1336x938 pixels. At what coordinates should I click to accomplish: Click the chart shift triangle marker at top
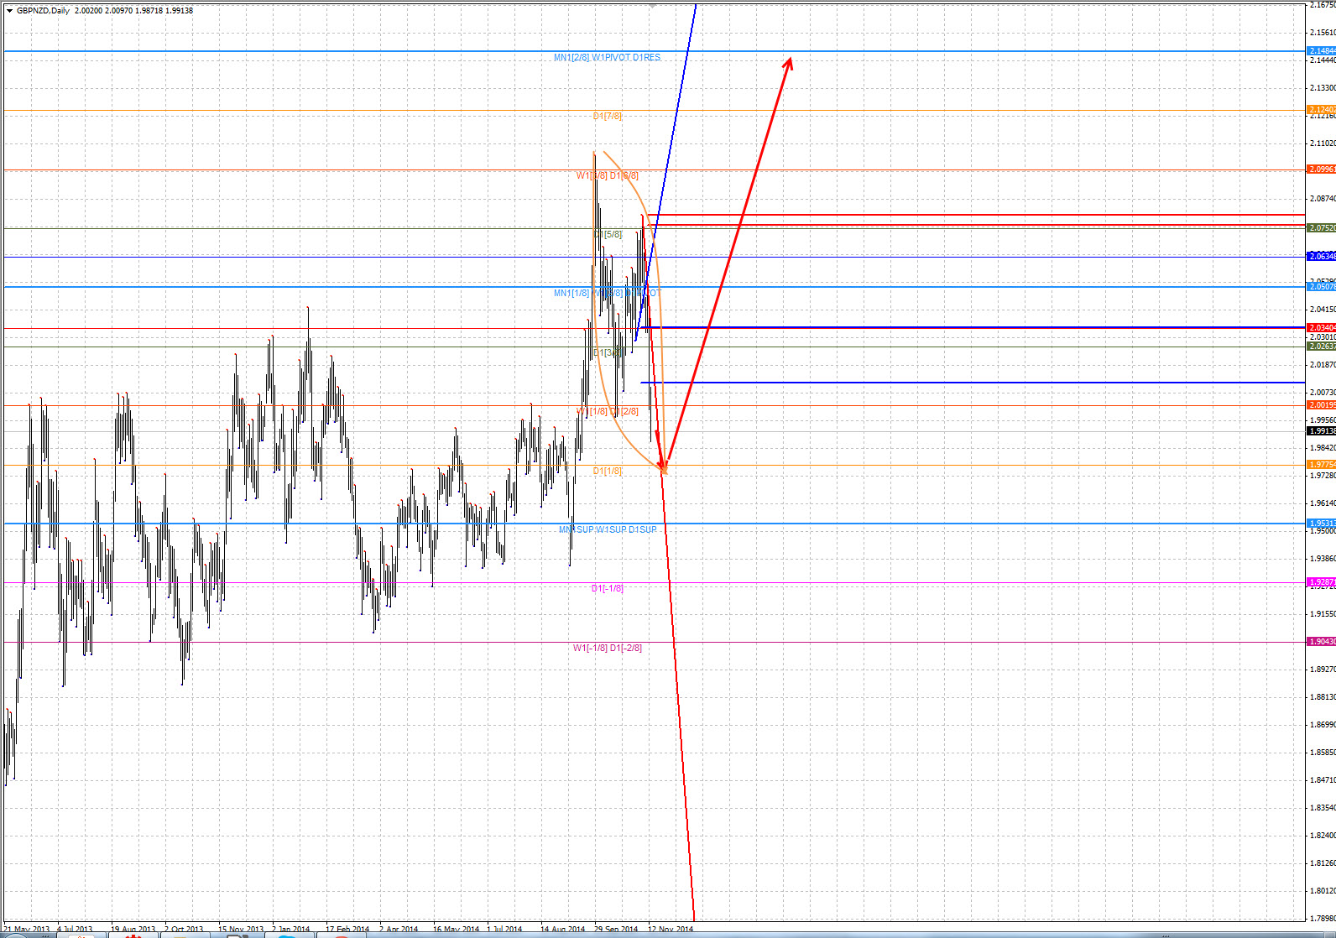[x=652, y=6]
